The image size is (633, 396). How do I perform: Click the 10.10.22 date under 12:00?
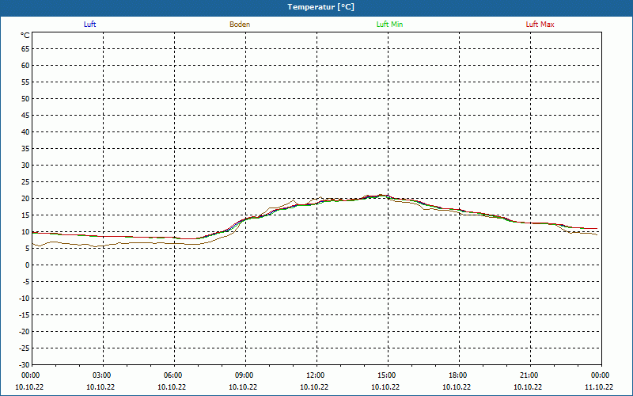[x=314, y=387]
